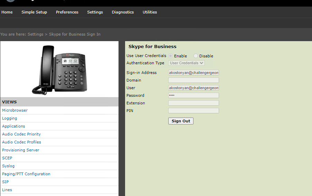Open the Preferences menu
Viewport: 312px width, 196px height.
67,12
